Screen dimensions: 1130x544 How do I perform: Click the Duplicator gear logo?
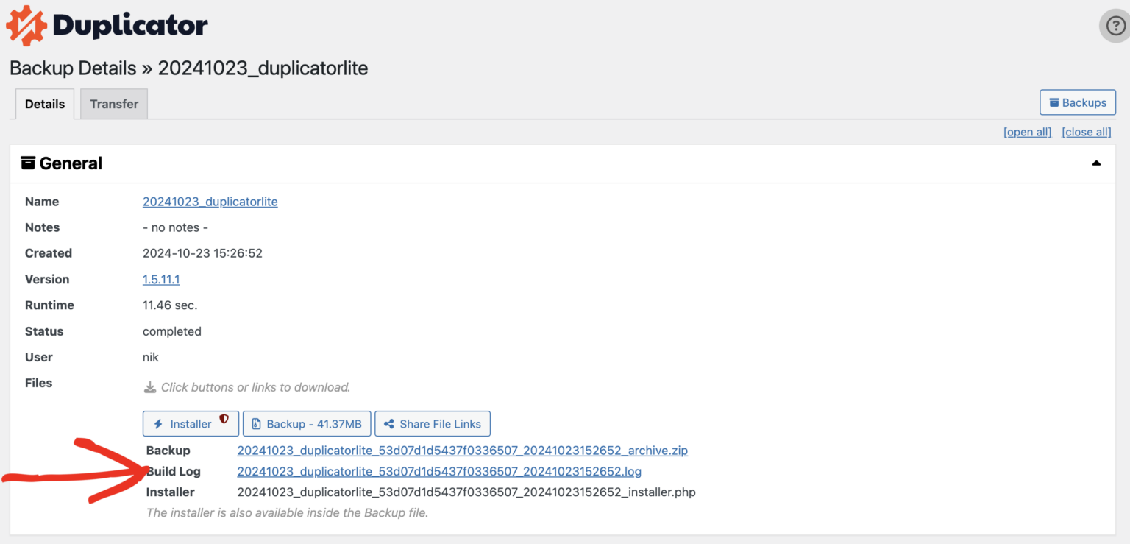click(x=26, y=26)
